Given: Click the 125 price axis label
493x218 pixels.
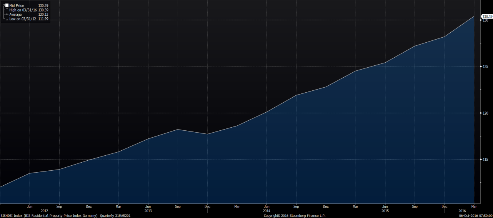Looking at the screenshot, I should coord(485,67).
